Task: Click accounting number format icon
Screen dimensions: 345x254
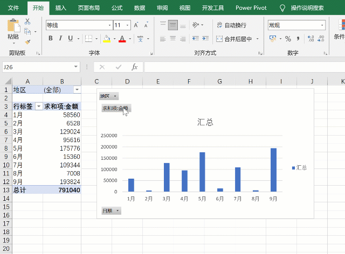Action: pos(273,39)
